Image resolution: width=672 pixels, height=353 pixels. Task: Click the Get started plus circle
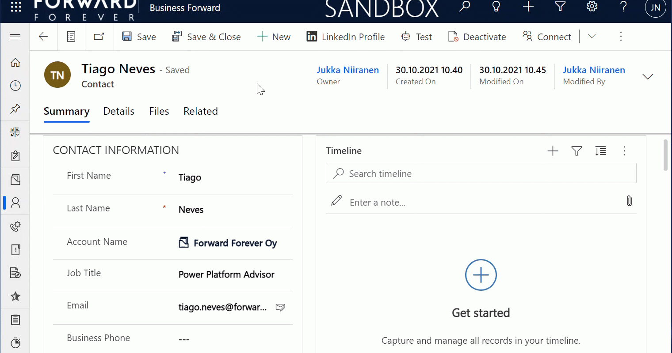pyautogui.click(x=481, y=275)
